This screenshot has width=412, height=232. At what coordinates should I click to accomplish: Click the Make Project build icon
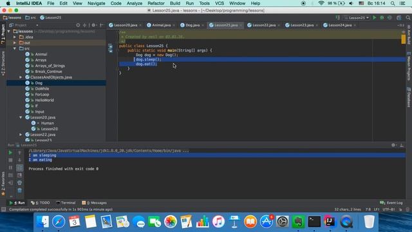click(338, 17)
